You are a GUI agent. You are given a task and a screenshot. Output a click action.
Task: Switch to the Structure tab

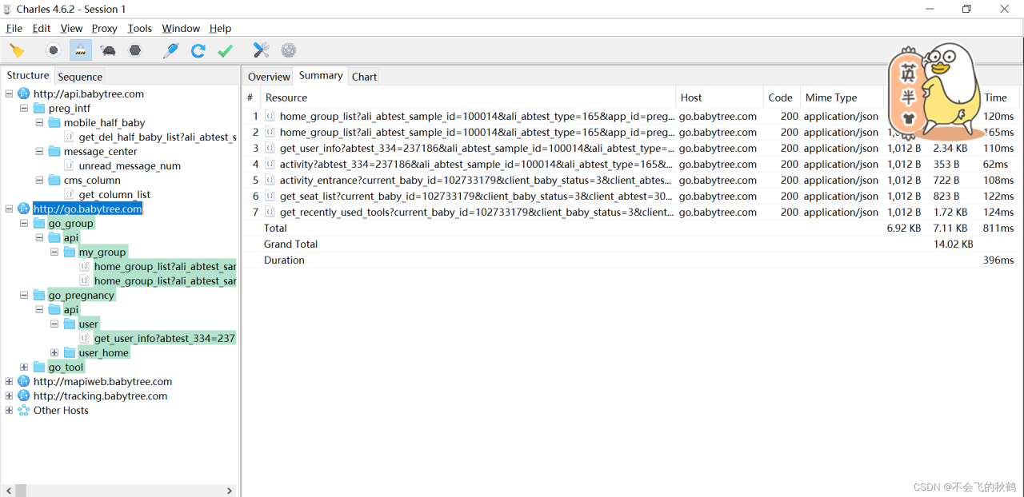click(x=28, y=75)
